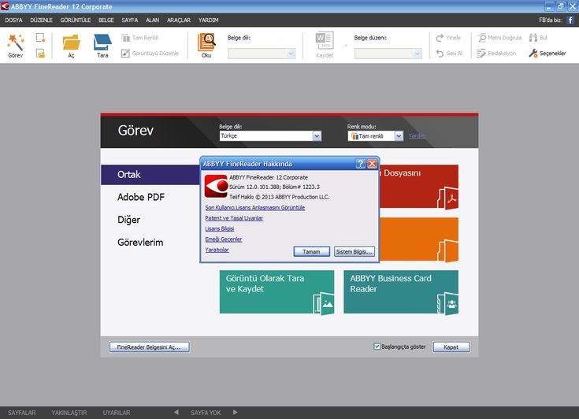Viewport: 579px width, 419px height.
Task: Open the ARAÇLAR menu
Action: 179,20
